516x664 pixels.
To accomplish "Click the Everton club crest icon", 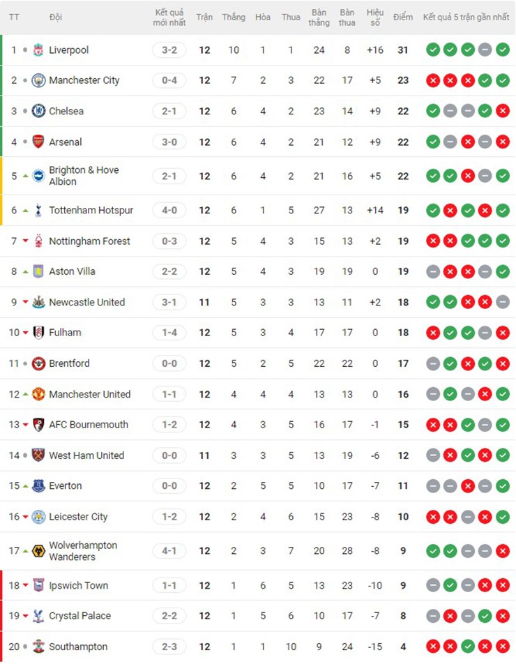I will pos(38,486).
